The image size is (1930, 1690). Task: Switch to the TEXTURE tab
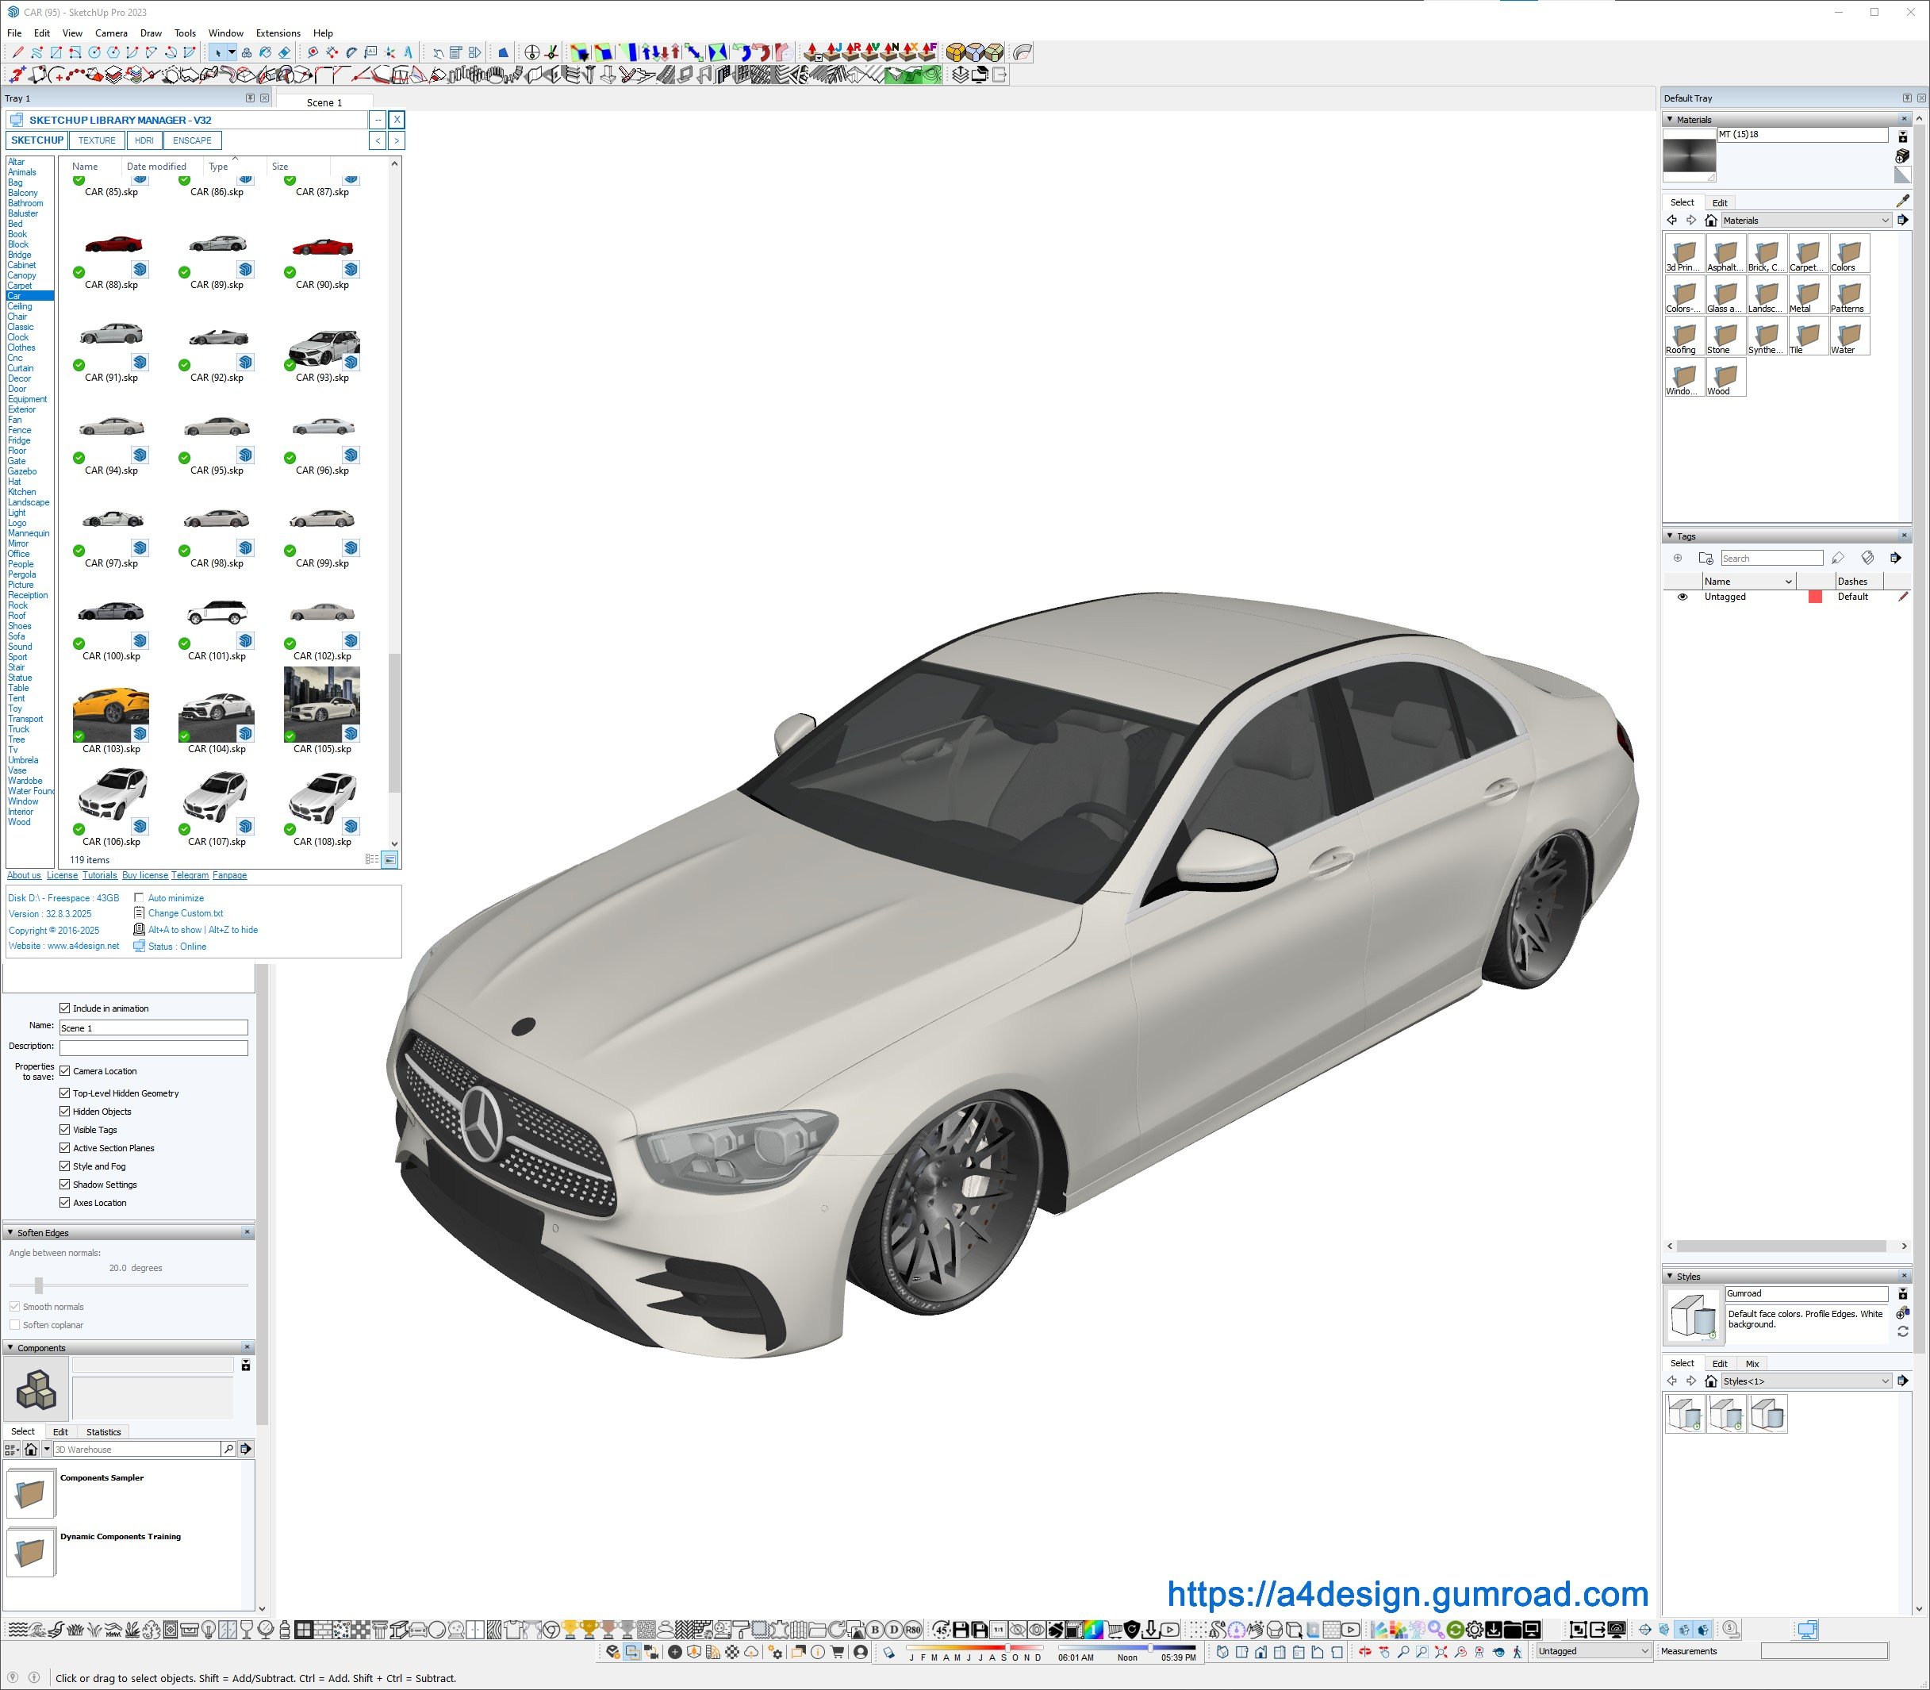point(97,140)
